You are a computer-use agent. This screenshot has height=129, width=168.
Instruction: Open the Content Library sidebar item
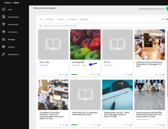[x=13, y=17]
